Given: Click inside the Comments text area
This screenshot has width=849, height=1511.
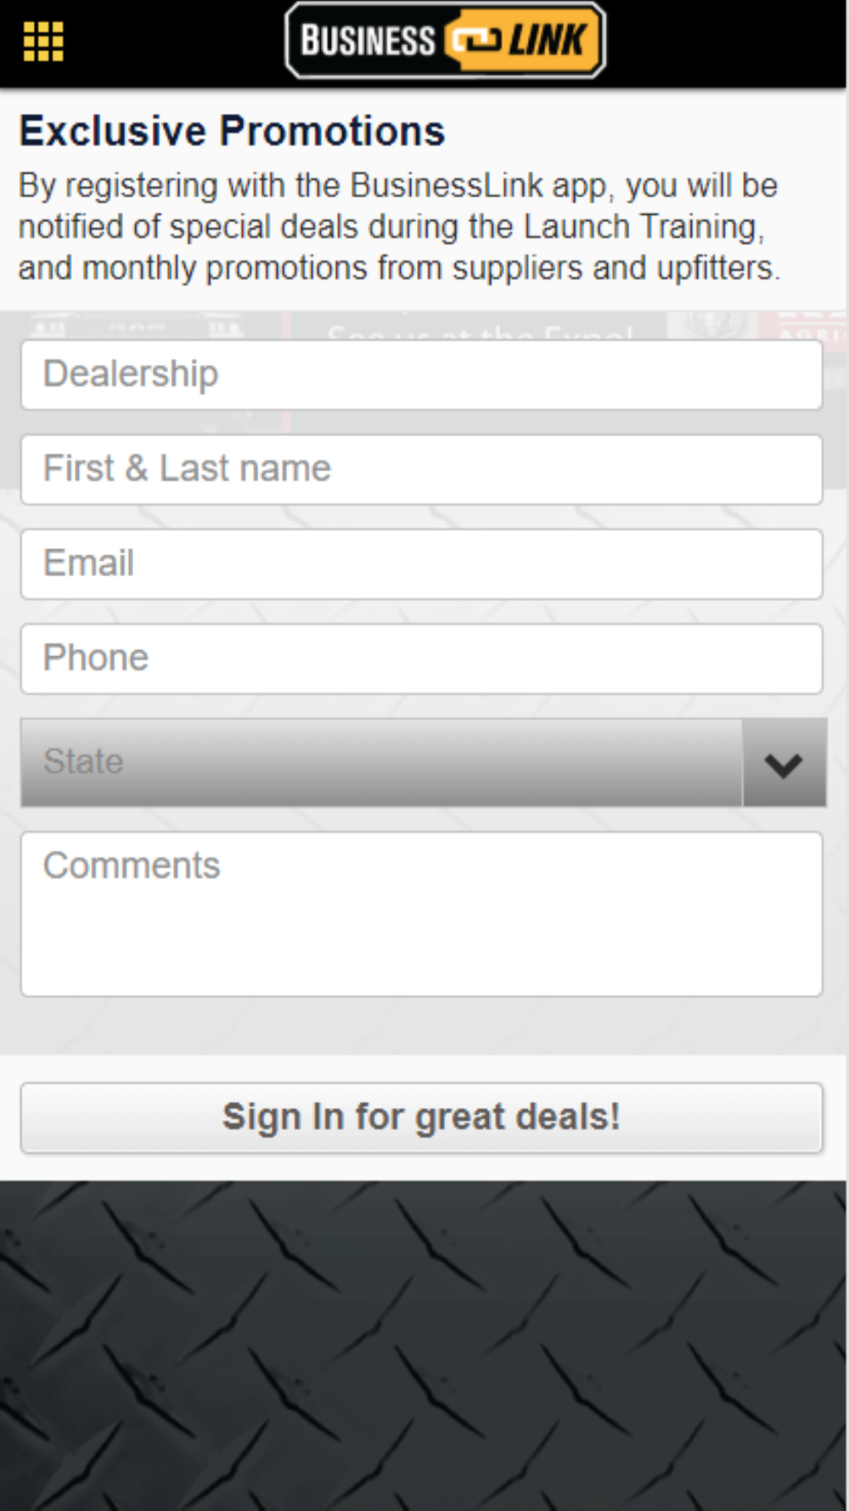Looking at the screenshot, I should (421, 914).
